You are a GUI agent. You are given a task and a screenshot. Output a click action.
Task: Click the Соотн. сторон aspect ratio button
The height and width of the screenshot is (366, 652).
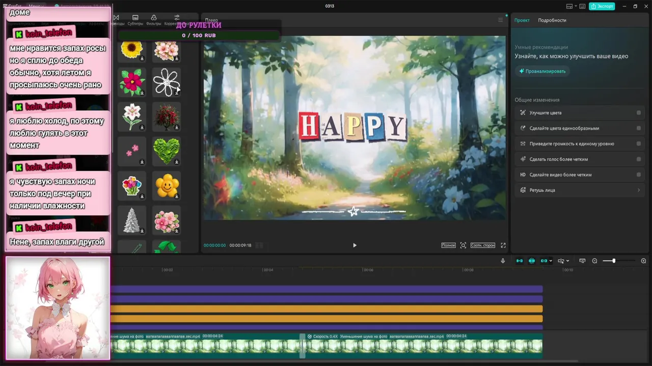tap(483, 245)
